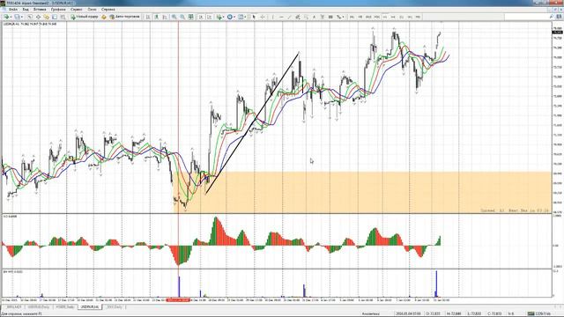Select the active USDRUB,H1 chart tab

click(x=90, y=307)
